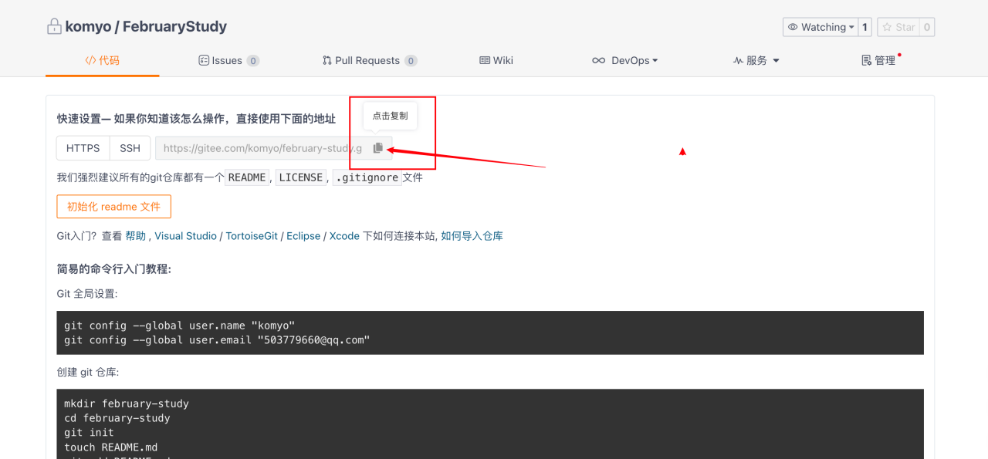The height and width of the screenshot is (459, 988).
Task: Click the touch README.md line
Action: (111, 447)
